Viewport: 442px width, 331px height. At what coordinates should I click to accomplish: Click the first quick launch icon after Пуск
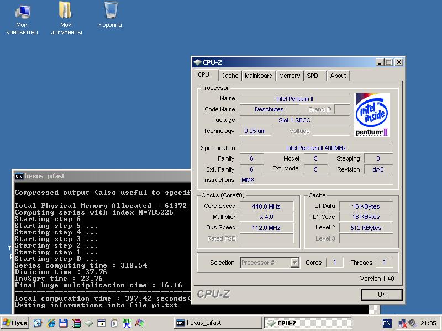tap(38, 323)
